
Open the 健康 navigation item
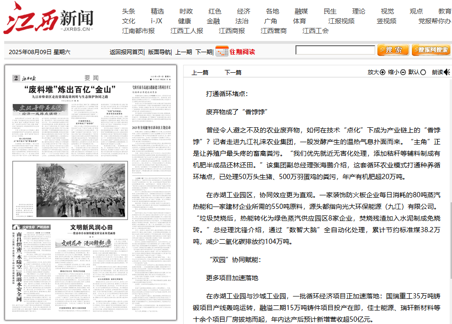click(x=185, y=21)
